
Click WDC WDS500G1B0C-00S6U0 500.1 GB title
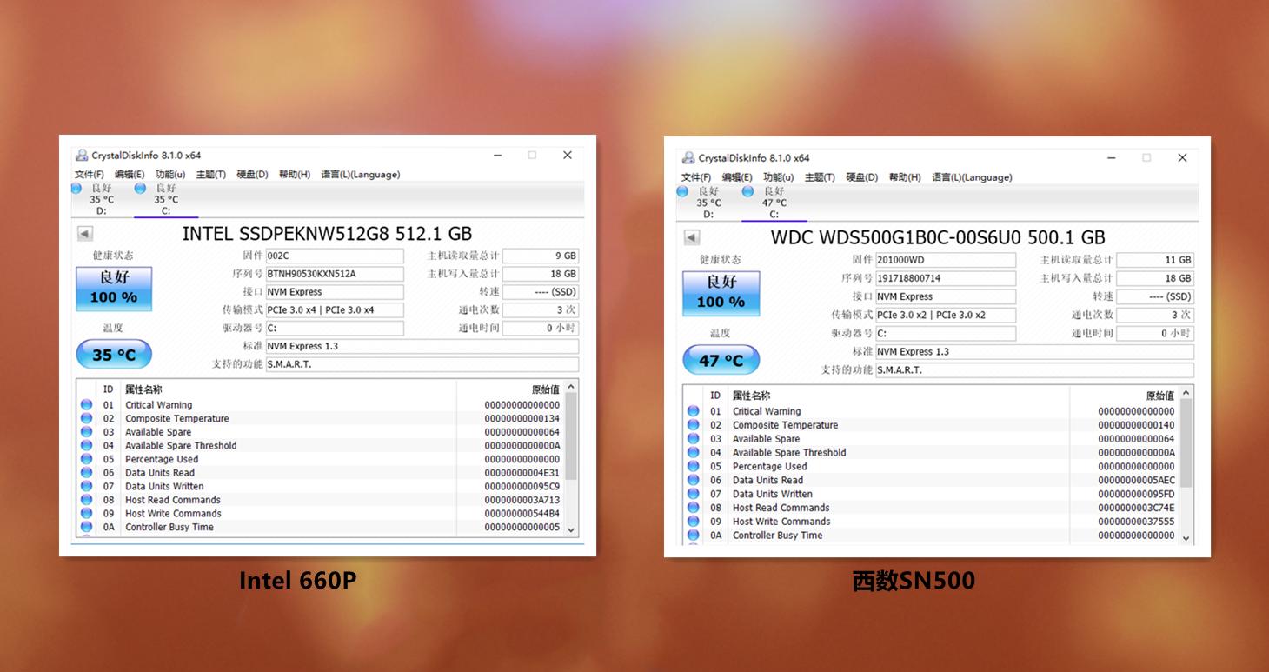coord(938,237)
